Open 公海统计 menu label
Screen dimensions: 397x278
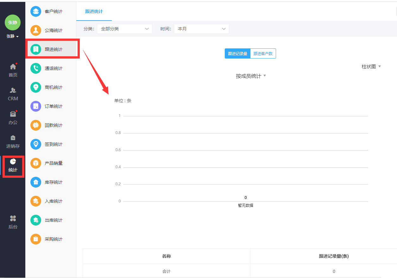54,30
